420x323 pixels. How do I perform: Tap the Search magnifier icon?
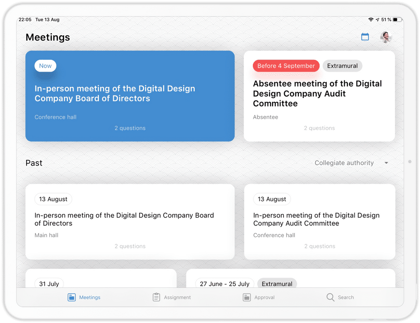pos(330,297)
